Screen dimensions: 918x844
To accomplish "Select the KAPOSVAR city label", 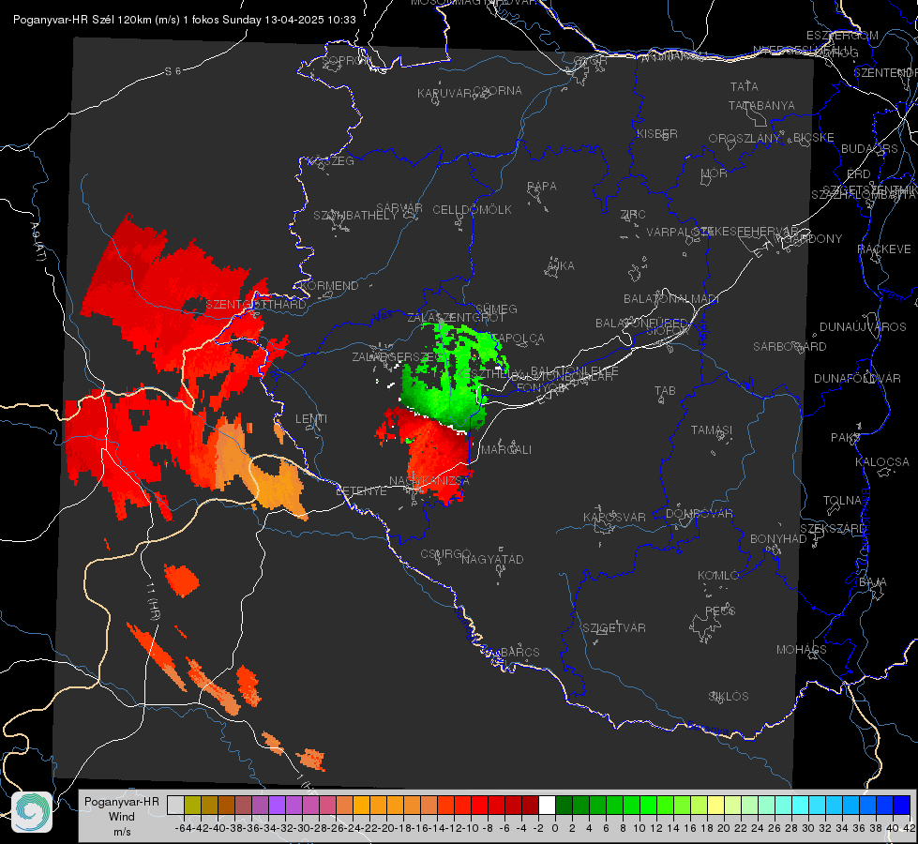I will [614, 518].
